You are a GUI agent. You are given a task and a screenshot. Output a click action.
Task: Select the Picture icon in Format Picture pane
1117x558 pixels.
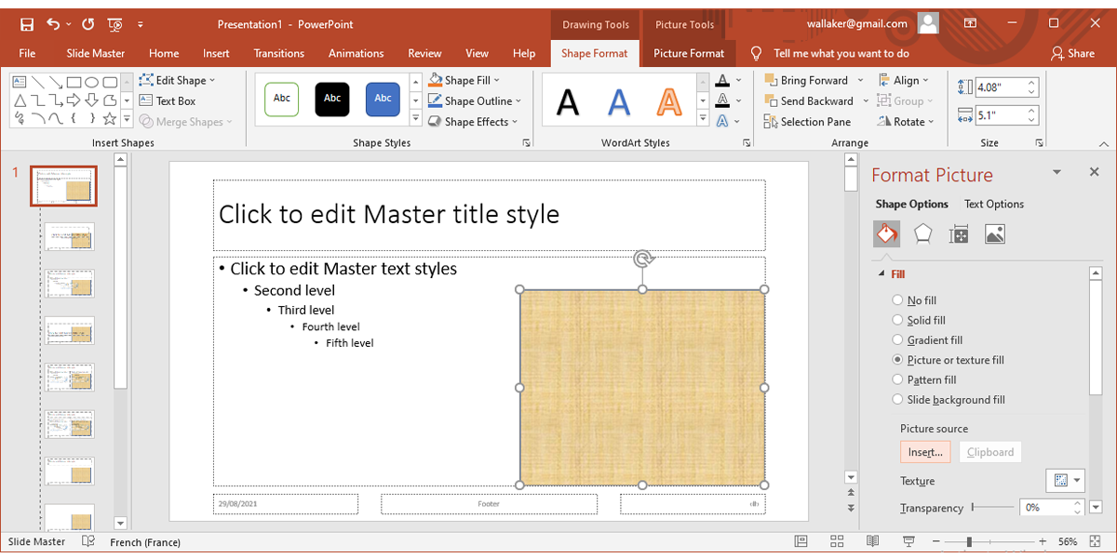click(994, 234)
